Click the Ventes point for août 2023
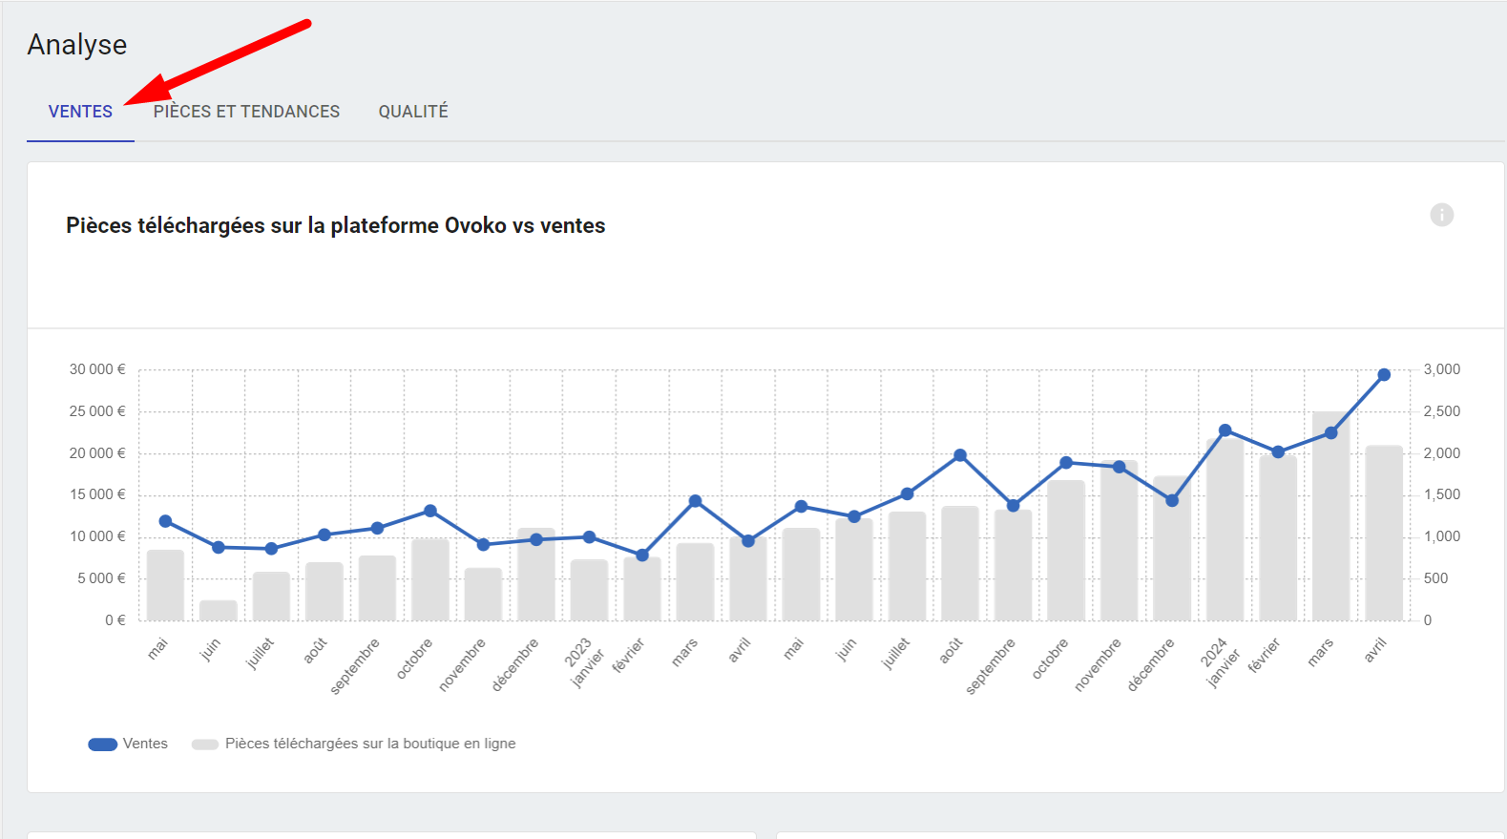The image size is (1507, 839). click(x=960, y=455)
